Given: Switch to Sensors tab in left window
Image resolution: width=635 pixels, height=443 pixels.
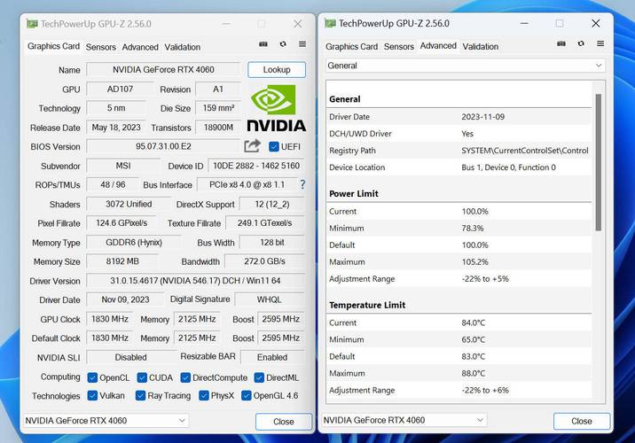Looking at the screenshot, I should click(101, 47).
